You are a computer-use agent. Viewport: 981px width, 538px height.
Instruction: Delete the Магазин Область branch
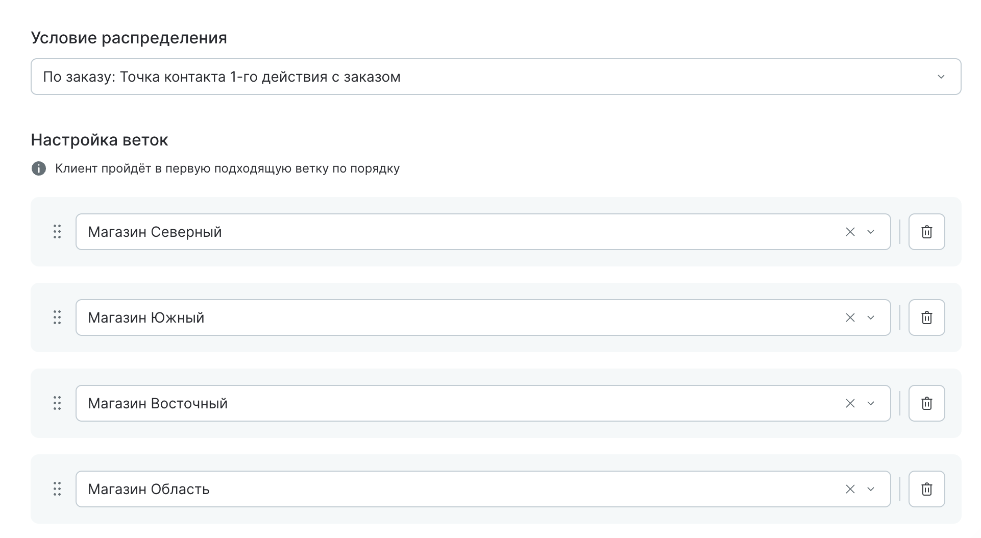[926, 489]
